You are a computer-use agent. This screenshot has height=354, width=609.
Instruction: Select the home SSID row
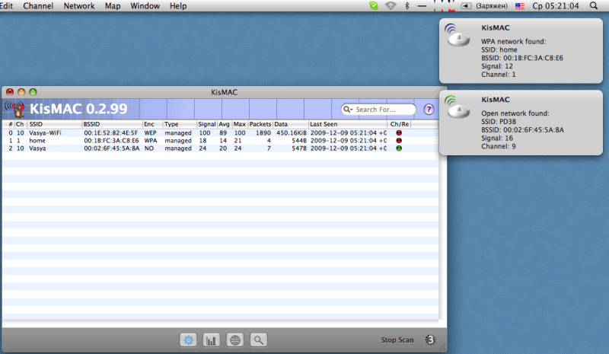tap(220, 141)
